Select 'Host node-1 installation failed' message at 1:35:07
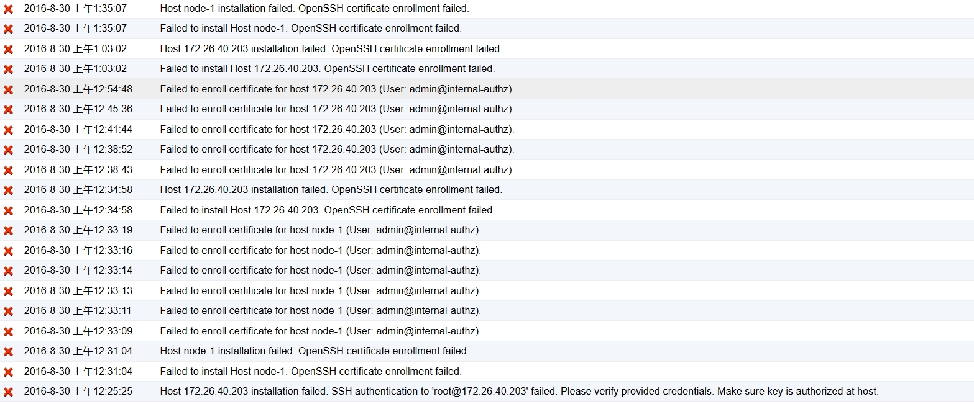The height and width of the screenshot is (404, 974). (x=314, y=9)
